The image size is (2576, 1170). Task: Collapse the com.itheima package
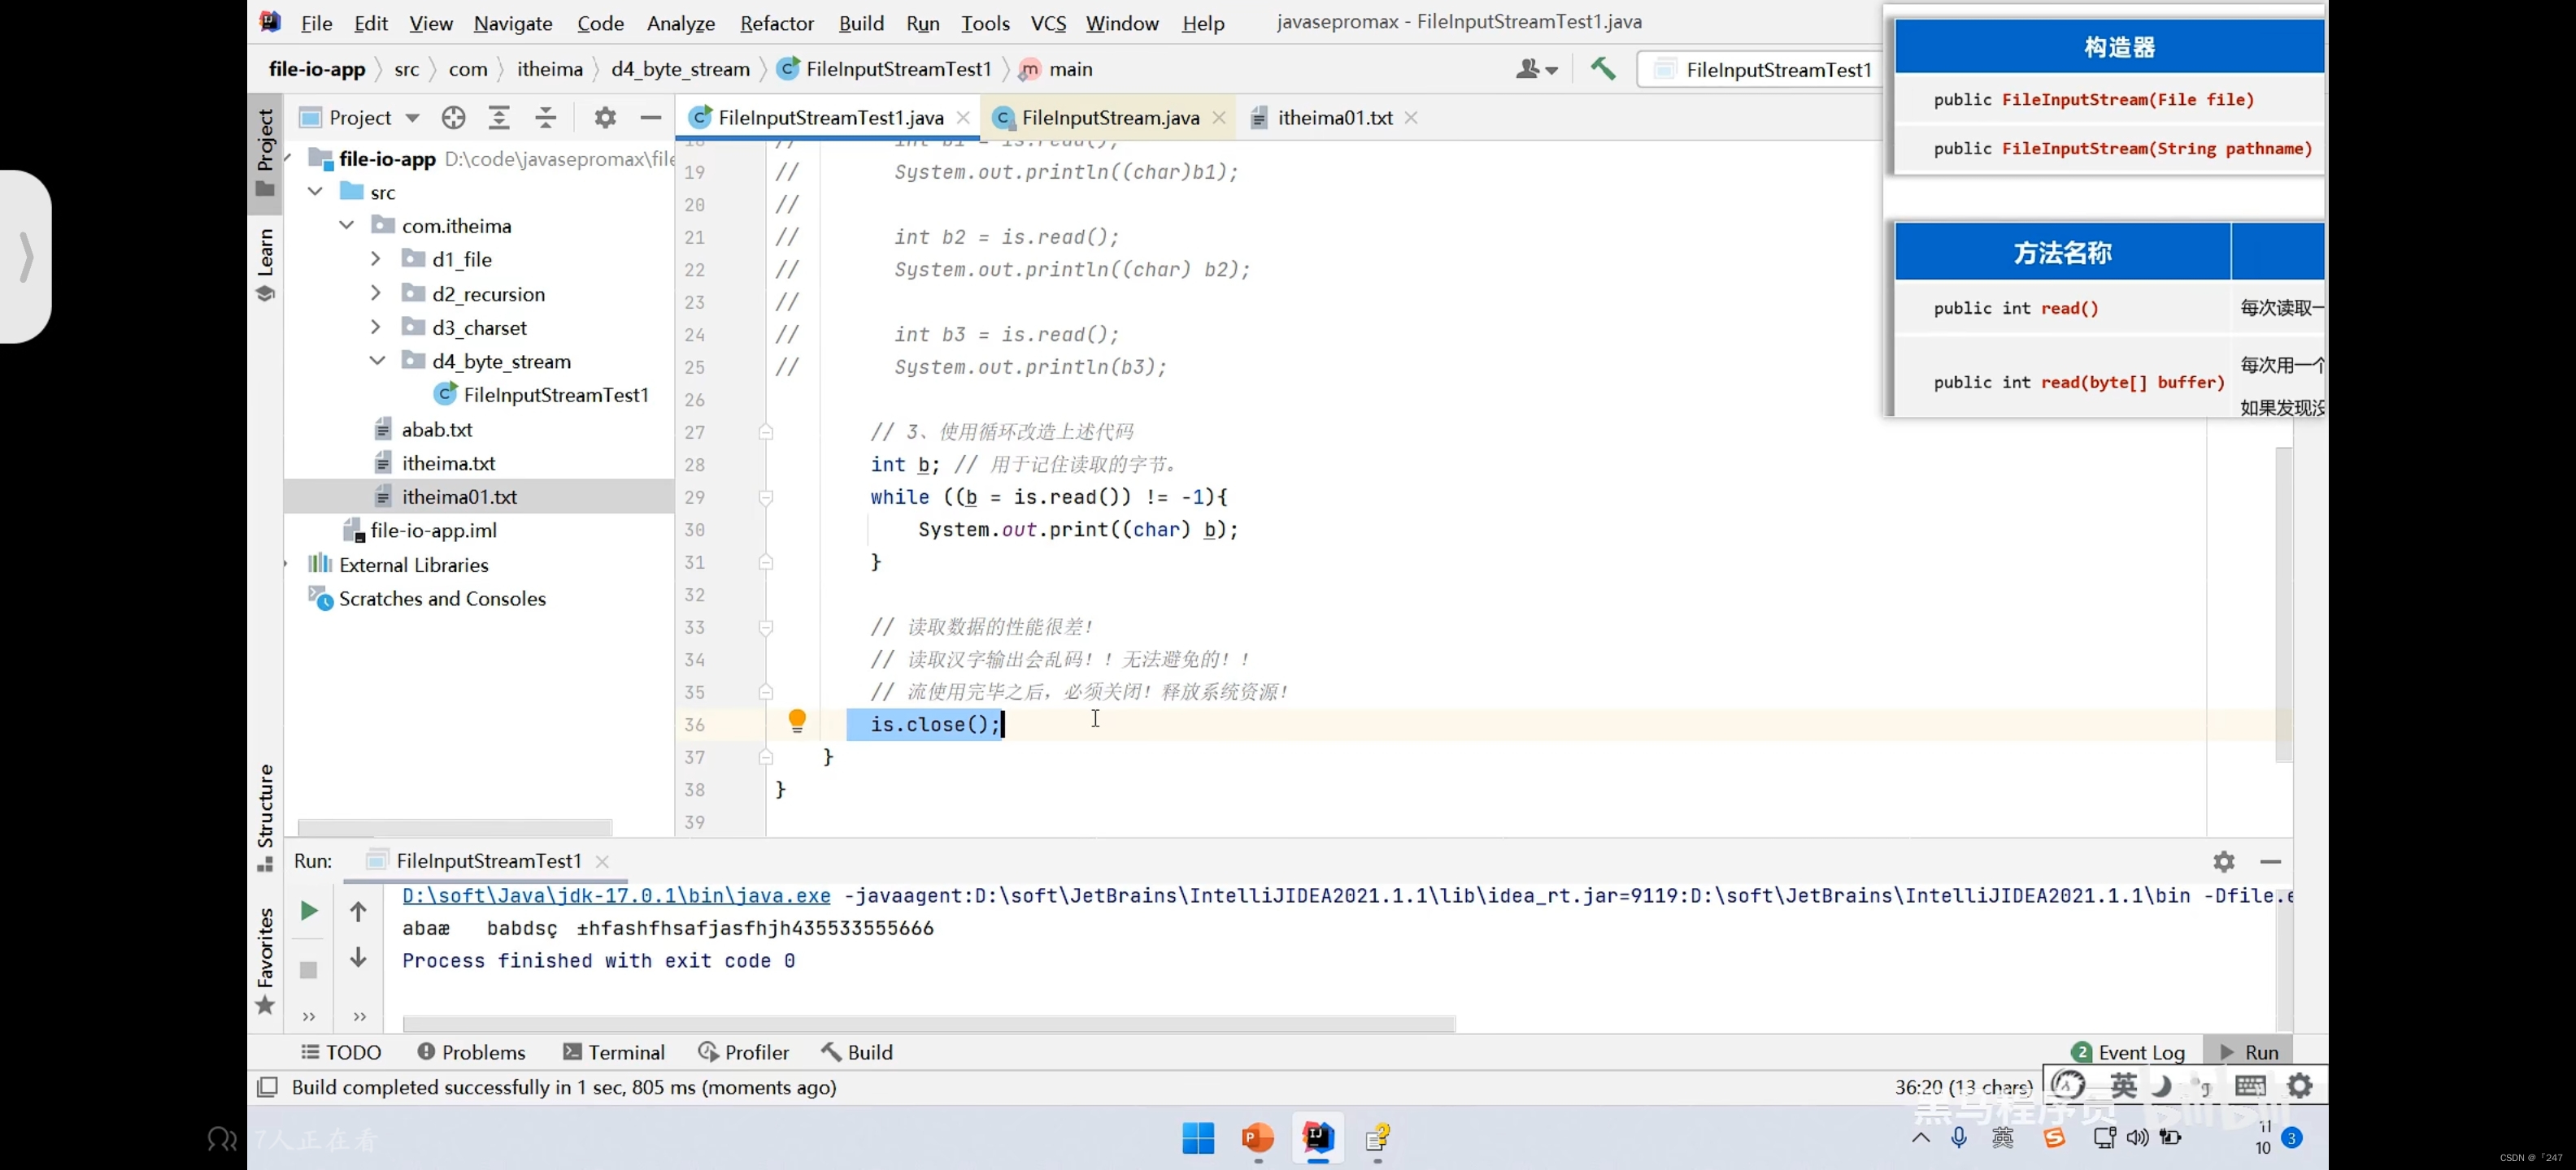coord(346,226)
